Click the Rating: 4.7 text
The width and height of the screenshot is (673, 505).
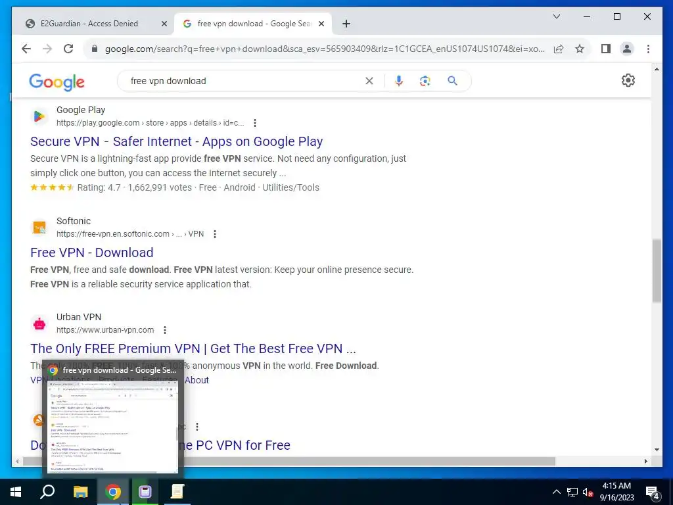(99, 187)
